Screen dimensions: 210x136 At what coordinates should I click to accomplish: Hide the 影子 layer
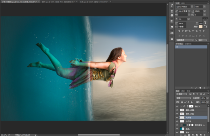pyautogui.click(x=177, y=132)
